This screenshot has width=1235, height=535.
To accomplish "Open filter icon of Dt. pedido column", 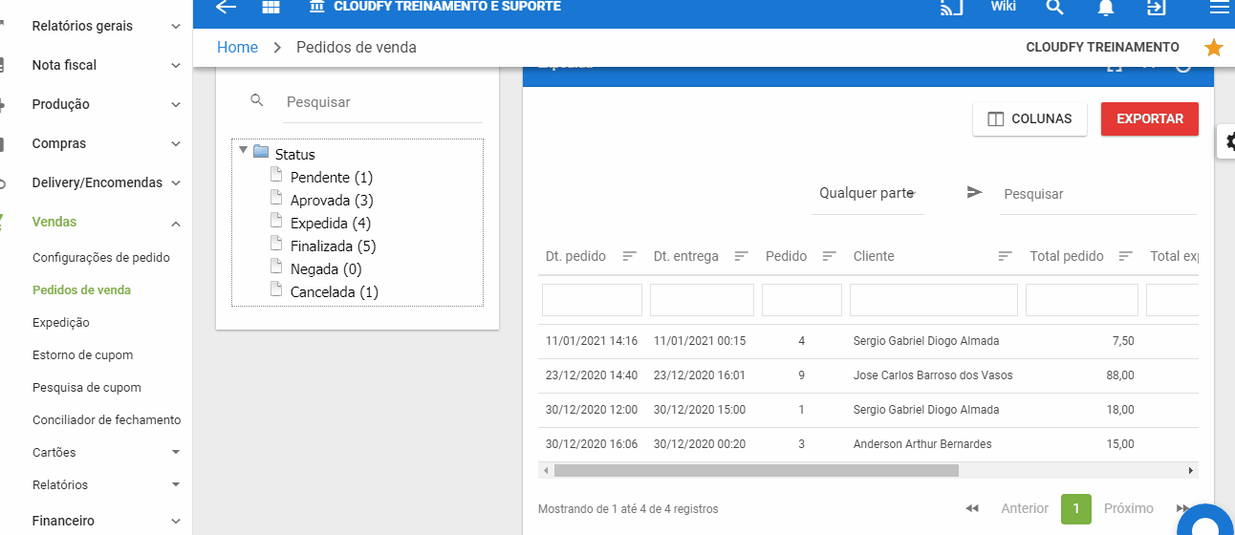I will 629,256.
